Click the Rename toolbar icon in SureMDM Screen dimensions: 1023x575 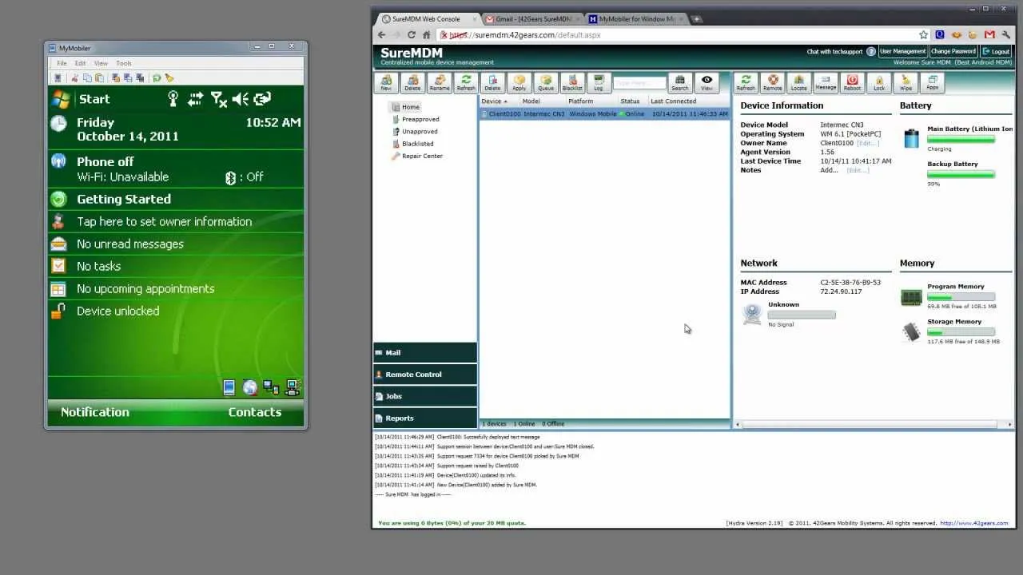pos(439,82)
